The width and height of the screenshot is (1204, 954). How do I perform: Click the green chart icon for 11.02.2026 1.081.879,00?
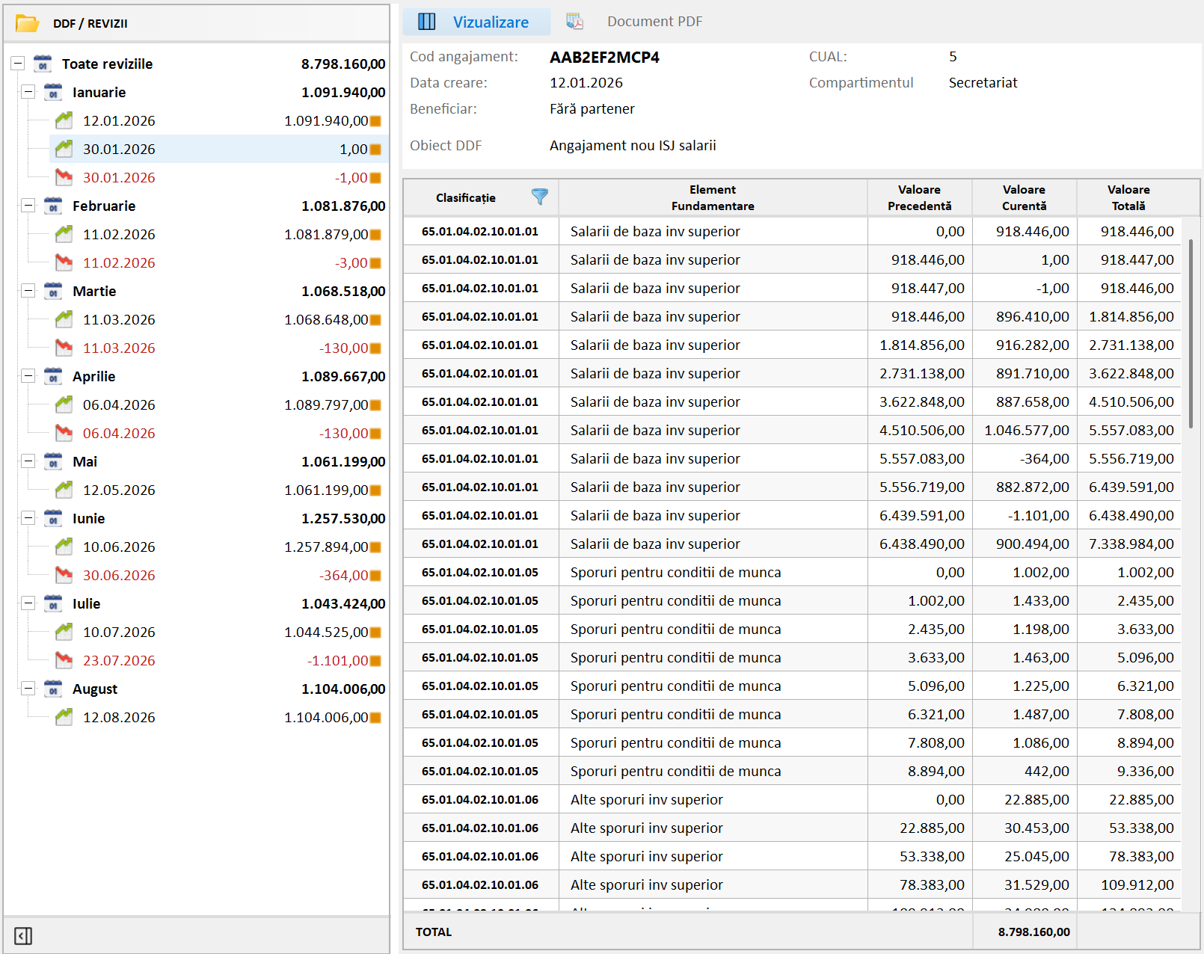pos(64,234)
